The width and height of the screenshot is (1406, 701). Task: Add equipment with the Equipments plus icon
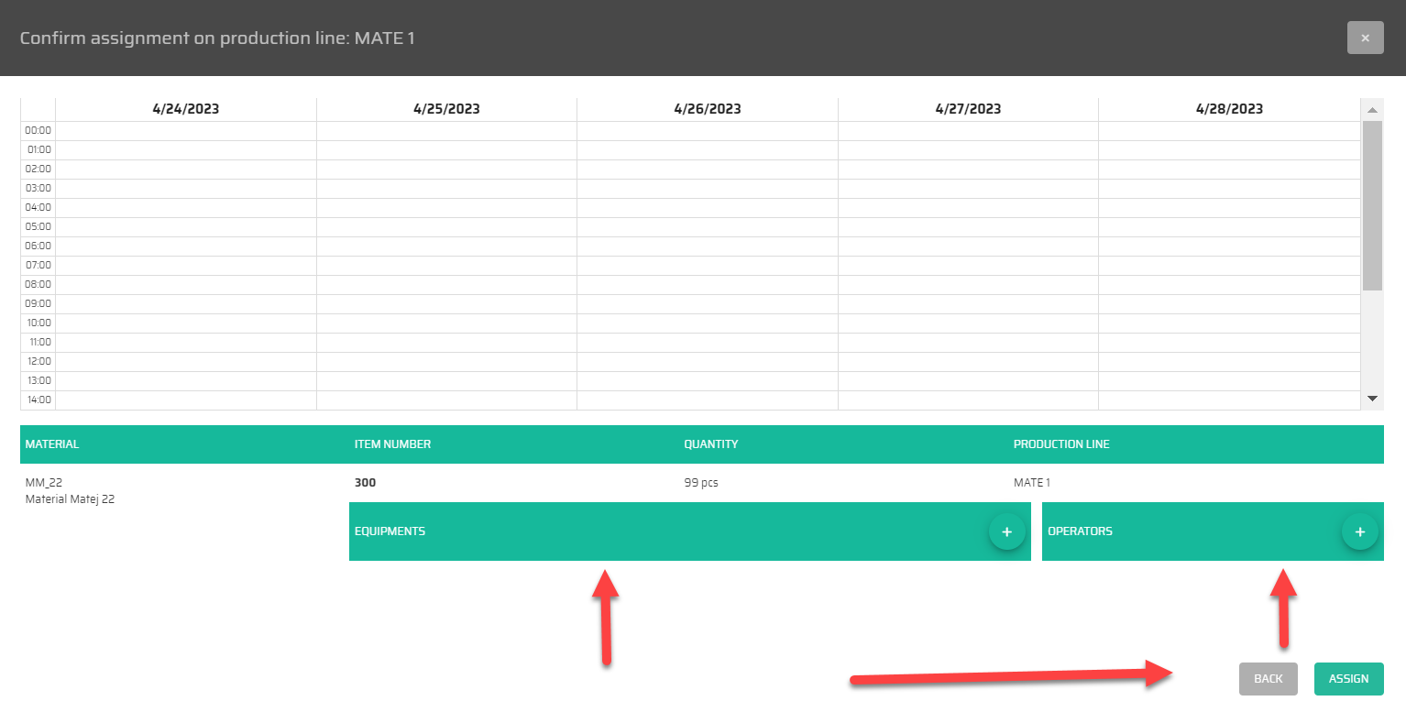tap(1006, 531)
